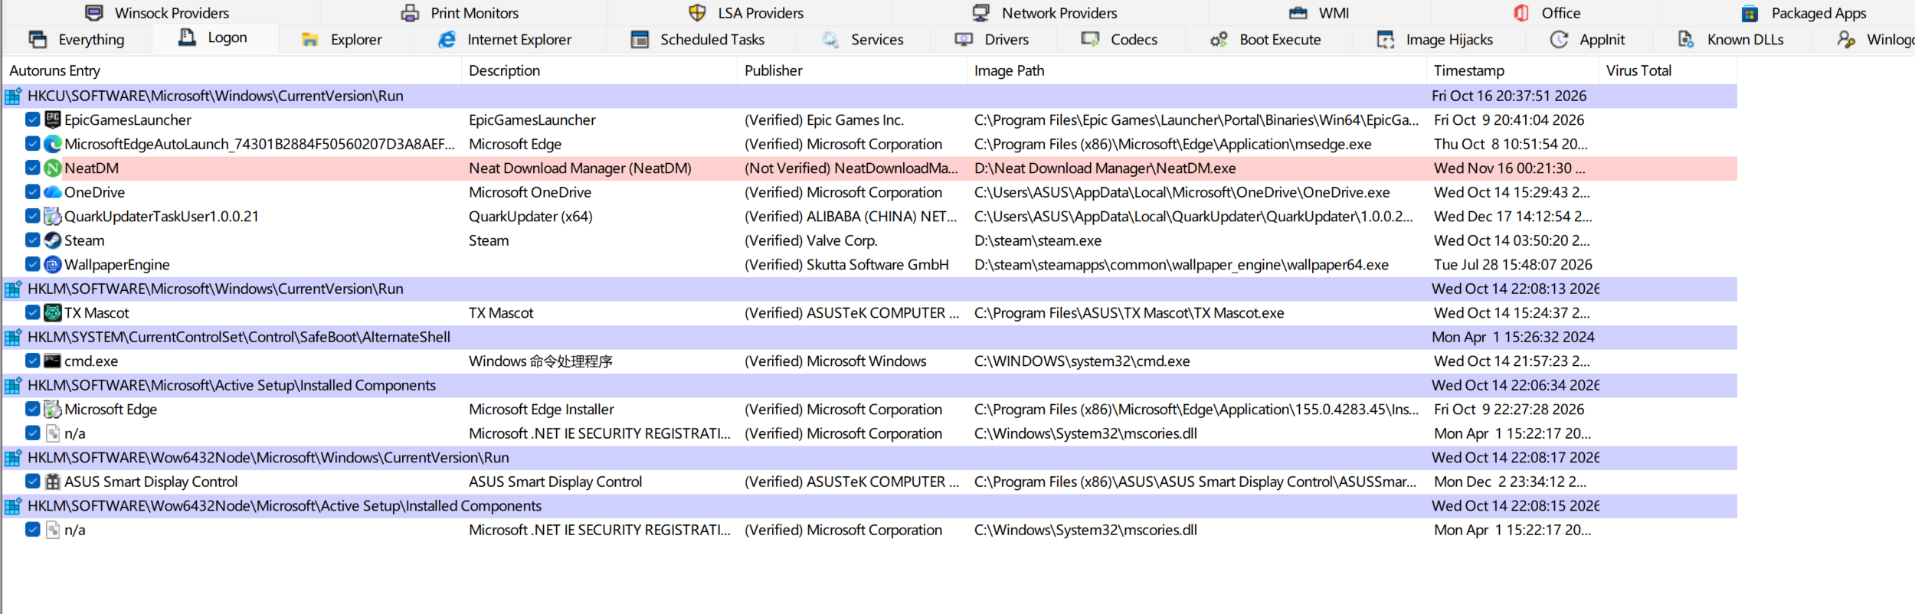Click the NeatDM green icon
Viewport: 1915px width, 614px height.
(53, 168)
